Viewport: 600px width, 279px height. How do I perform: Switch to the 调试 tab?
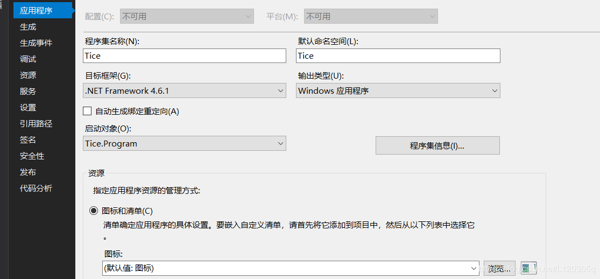[x=28, y=59]
